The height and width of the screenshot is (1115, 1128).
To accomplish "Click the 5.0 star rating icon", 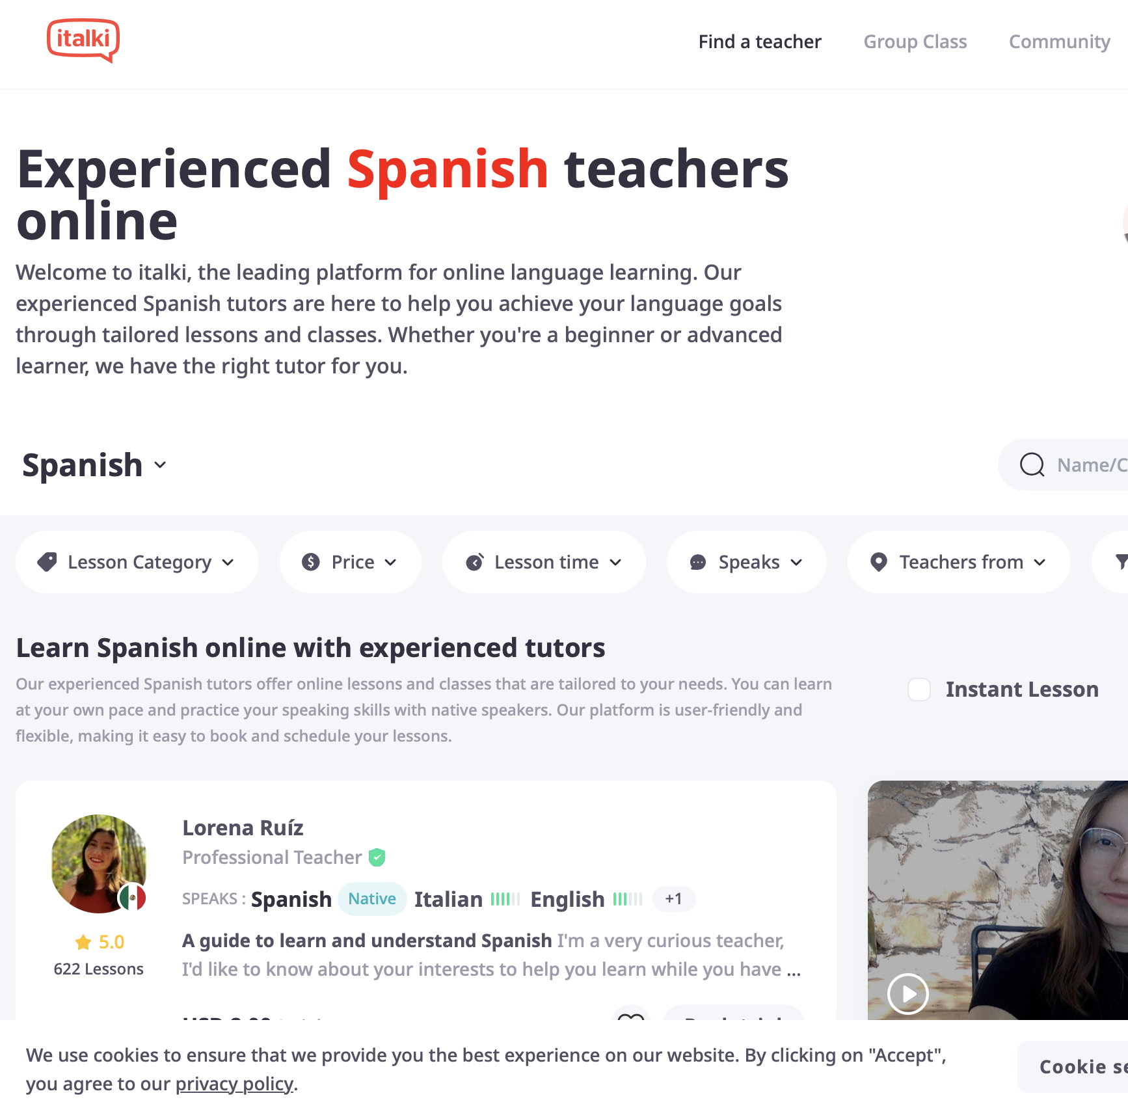I will tap(83, 942).
